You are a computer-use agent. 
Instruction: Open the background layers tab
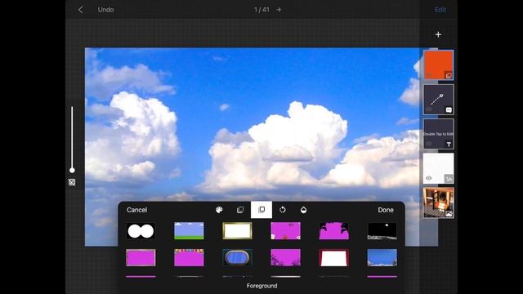click(240, 210)
